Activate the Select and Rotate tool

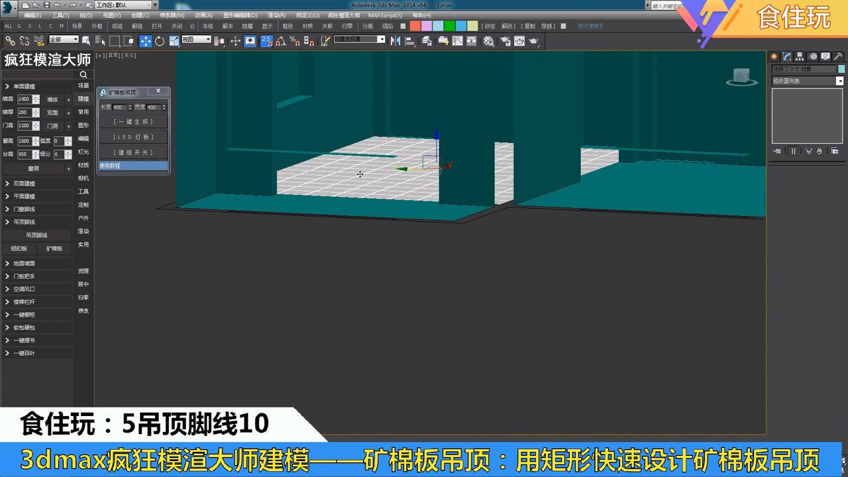point(160,40)
